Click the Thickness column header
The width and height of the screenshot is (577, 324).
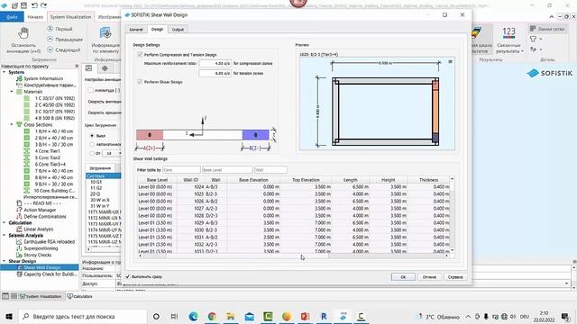(x=429, y=180)
